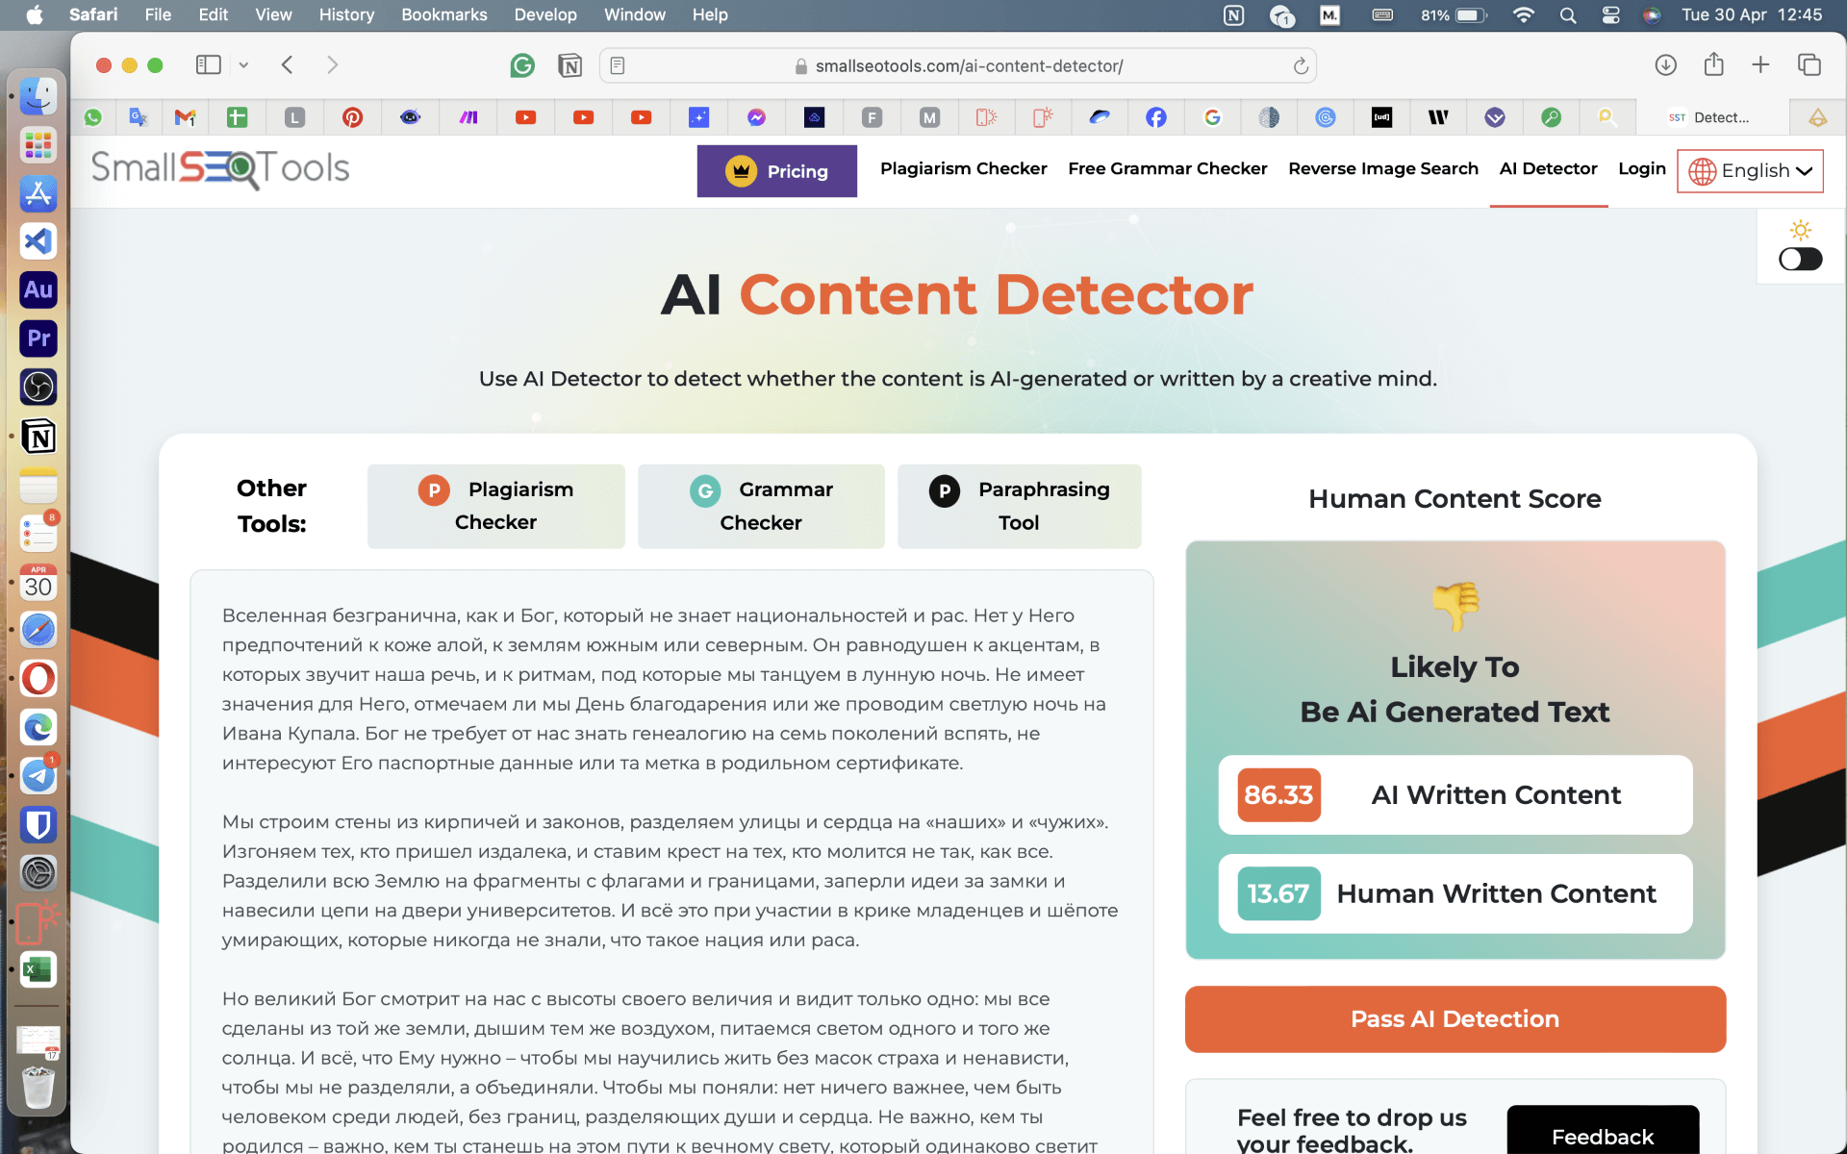This screenshot has width=1847, height=1154.
Task: Open Visual Studio Code from the dock
Action: pyautogui.click(x=38, y=241)
